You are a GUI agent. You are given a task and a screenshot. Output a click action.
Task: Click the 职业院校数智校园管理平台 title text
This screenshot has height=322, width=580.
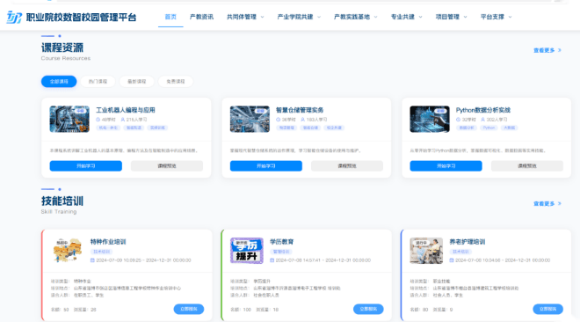click(x=81, y=17)
